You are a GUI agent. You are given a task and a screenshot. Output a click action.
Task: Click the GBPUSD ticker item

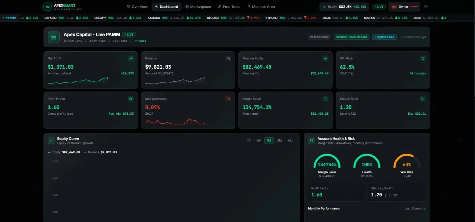[x=66, y=18]
